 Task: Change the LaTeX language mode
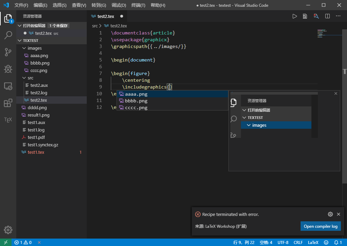[313, 243]
